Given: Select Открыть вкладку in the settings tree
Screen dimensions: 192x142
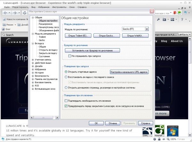Looking at the screenshot, I should point(48,50).
